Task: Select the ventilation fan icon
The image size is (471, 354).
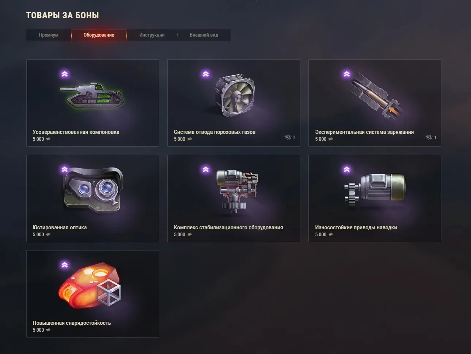Action: [235, 95]
